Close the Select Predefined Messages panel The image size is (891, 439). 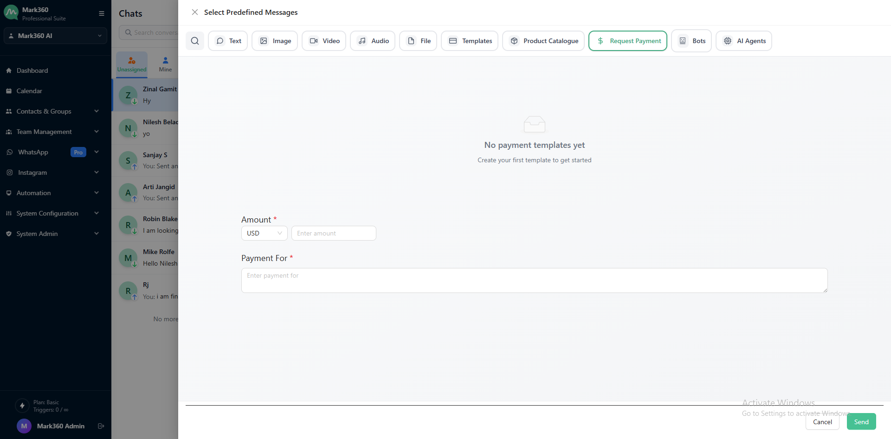(195, 12)
